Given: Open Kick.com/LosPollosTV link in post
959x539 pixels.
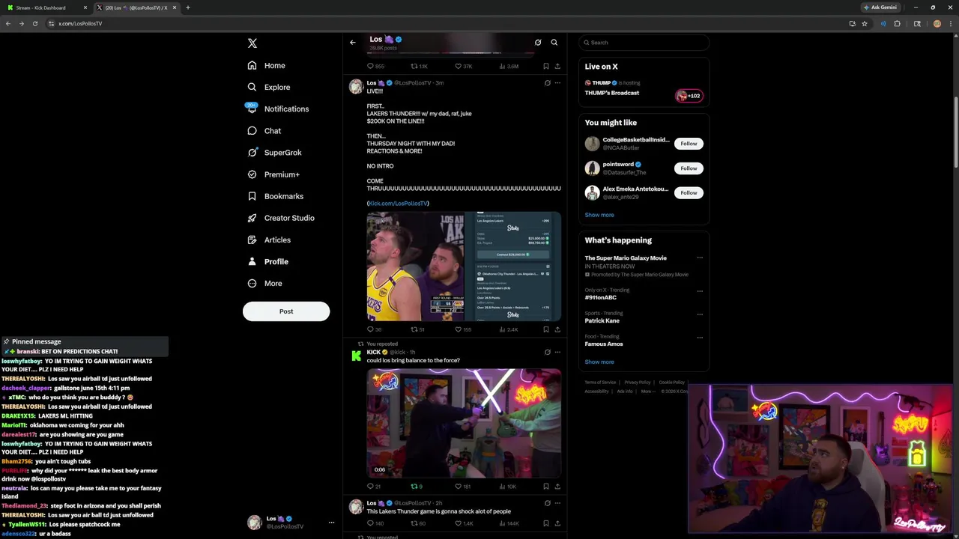Looking at the screenshot, I should (x=398, y=204).
